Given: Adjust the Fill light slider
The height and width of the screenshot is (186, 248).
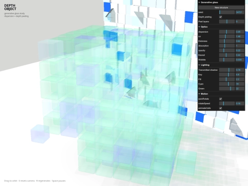Looking at the screenshot, I should click(227, 79).
